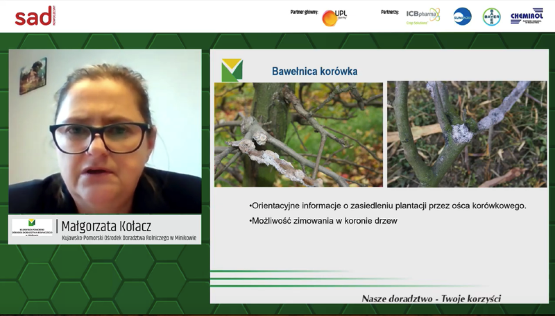This screenshot has width=555, height=316.
Task: Click the UPL main partner logo
Action: [334, 17]
